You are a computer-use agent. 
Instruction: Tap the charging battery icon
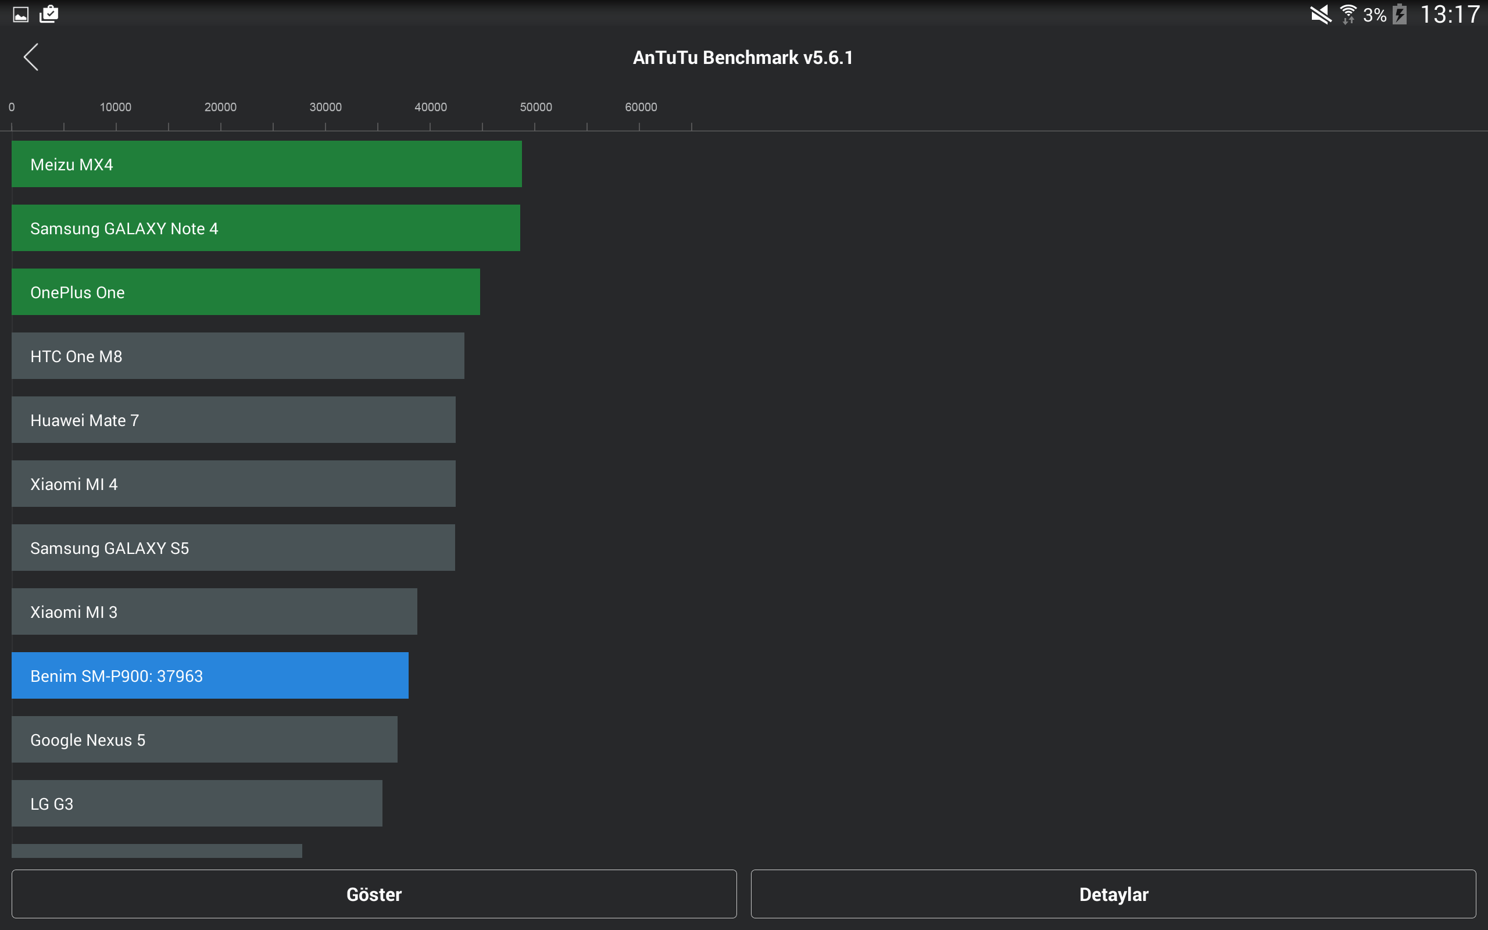(x=1400, y=15)
